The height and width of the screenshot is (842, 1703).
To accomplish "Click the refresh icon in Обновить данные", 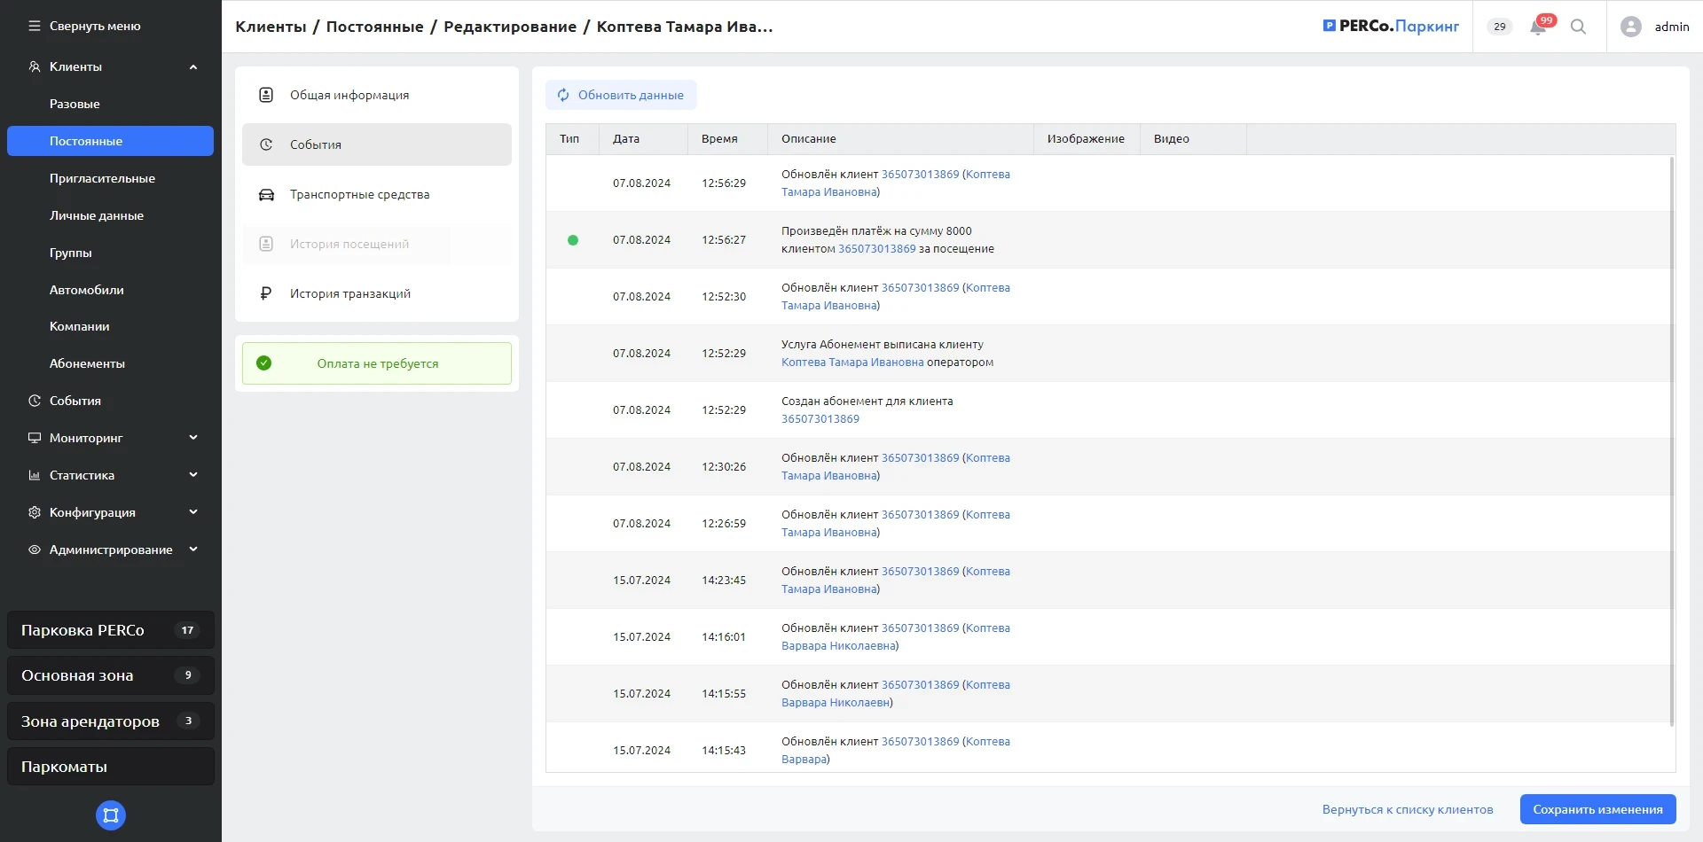I will (563, 95).
